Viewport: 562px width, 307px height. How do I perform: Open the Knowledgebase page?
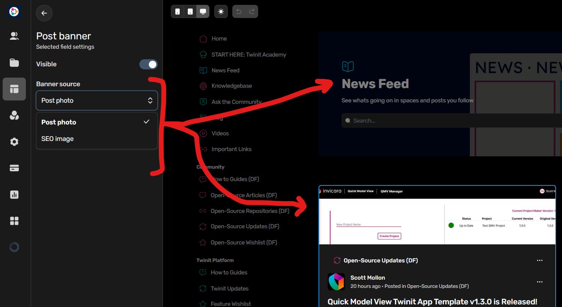(x=232, y=86)
